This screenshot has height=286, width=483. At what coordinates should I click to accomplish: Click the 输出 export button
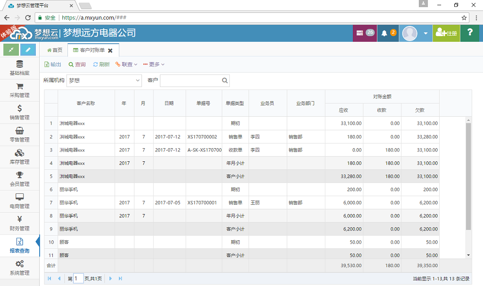click(53, 64)
